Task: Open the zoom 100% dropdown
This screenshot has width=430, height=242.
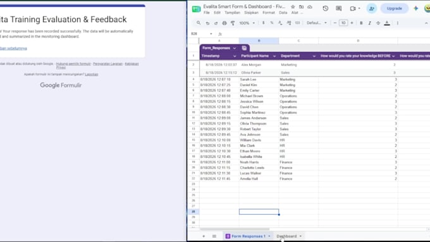Action: [247, 23]
